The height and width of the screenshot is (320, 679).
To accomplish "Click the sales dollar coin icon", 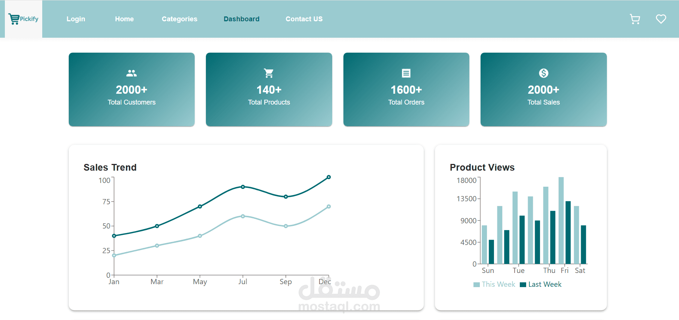I will coord(544,73).
